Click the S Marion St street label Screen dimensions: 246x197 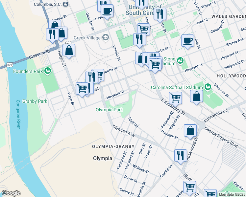(x=221, y=90)
